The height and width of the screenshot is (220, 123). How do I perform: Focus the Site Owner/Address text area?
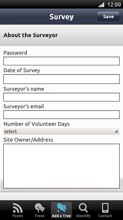[61, 166]
